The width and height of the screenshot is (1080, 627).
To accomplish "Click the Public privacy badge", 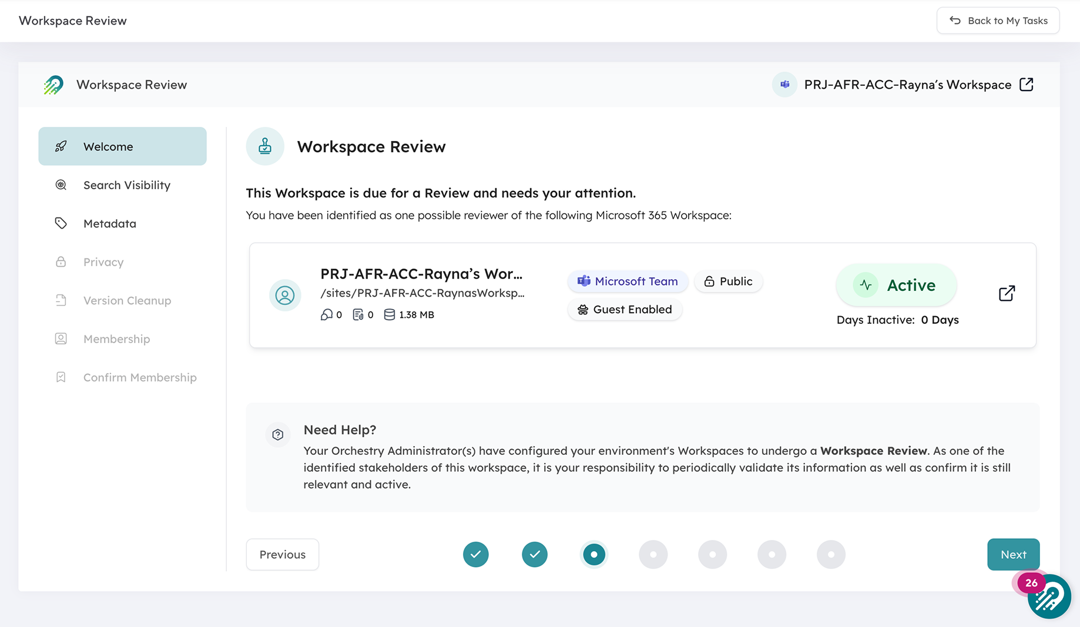I will pos(728,281).
